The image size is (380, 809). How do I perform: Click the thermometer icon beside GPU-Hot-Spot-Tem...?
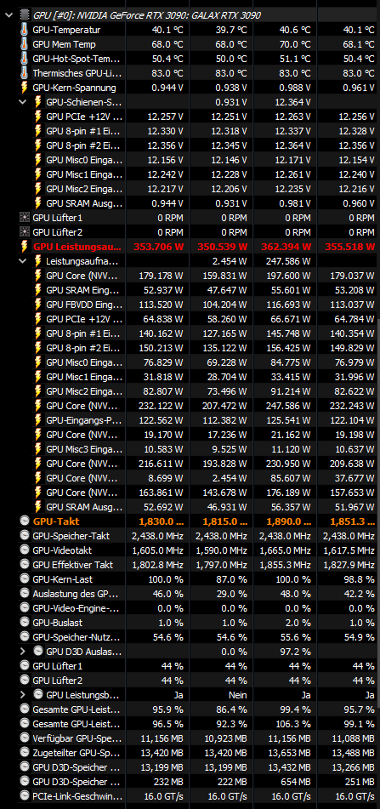pos(24,59)
